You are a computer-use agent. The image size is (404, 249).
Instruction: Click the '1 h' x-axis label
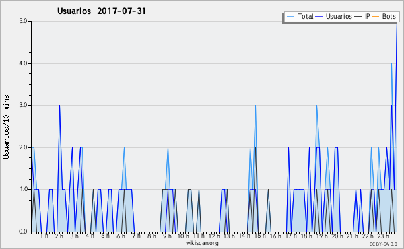click(44, 236)
